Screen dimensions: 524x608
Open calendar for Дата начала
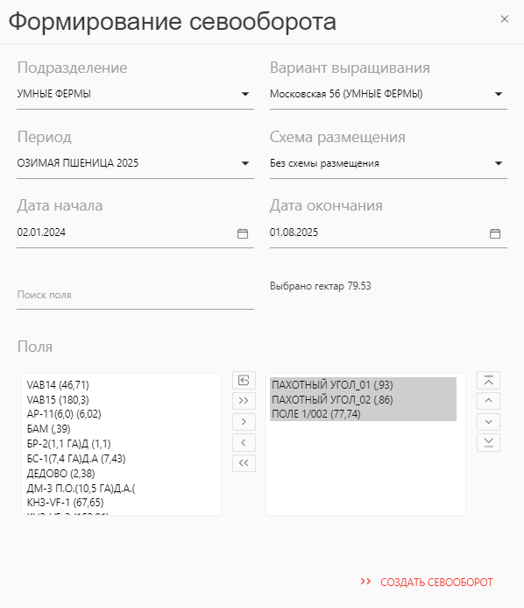point(243,233)
